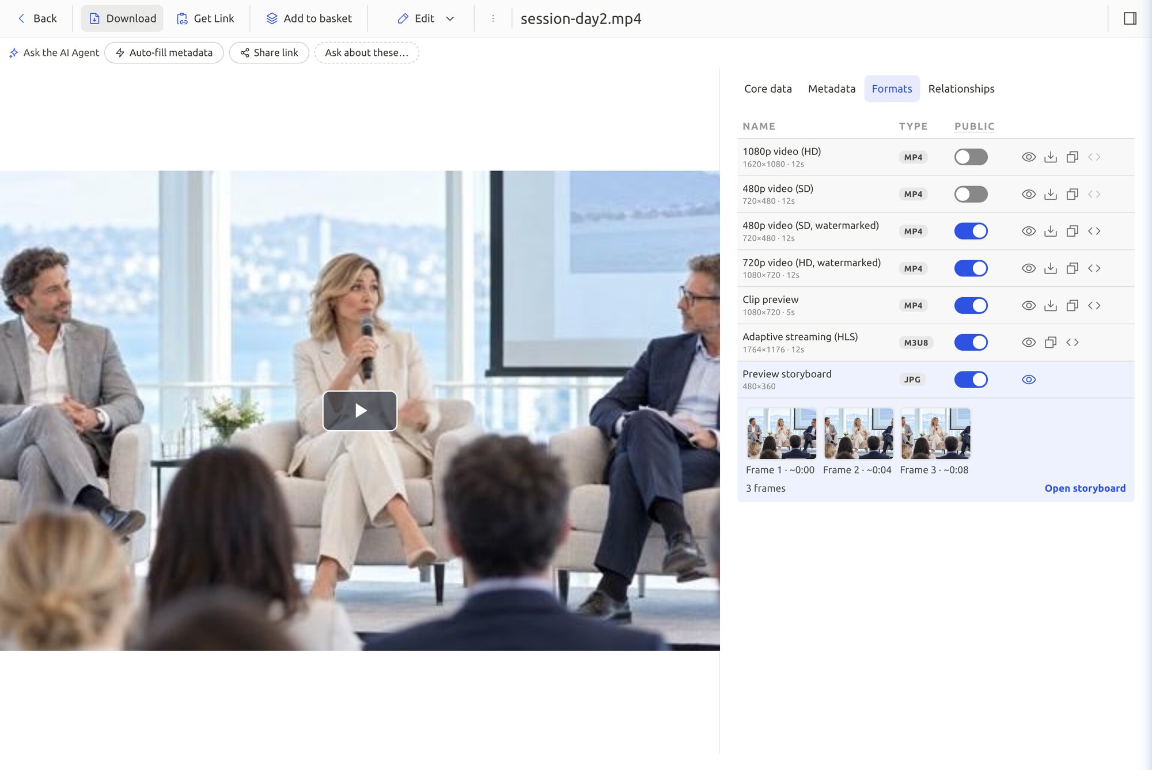Open storyboard Frame 2 thumbnail
Viewport: 1152px width, 770px height.
(x=858, y=433)
